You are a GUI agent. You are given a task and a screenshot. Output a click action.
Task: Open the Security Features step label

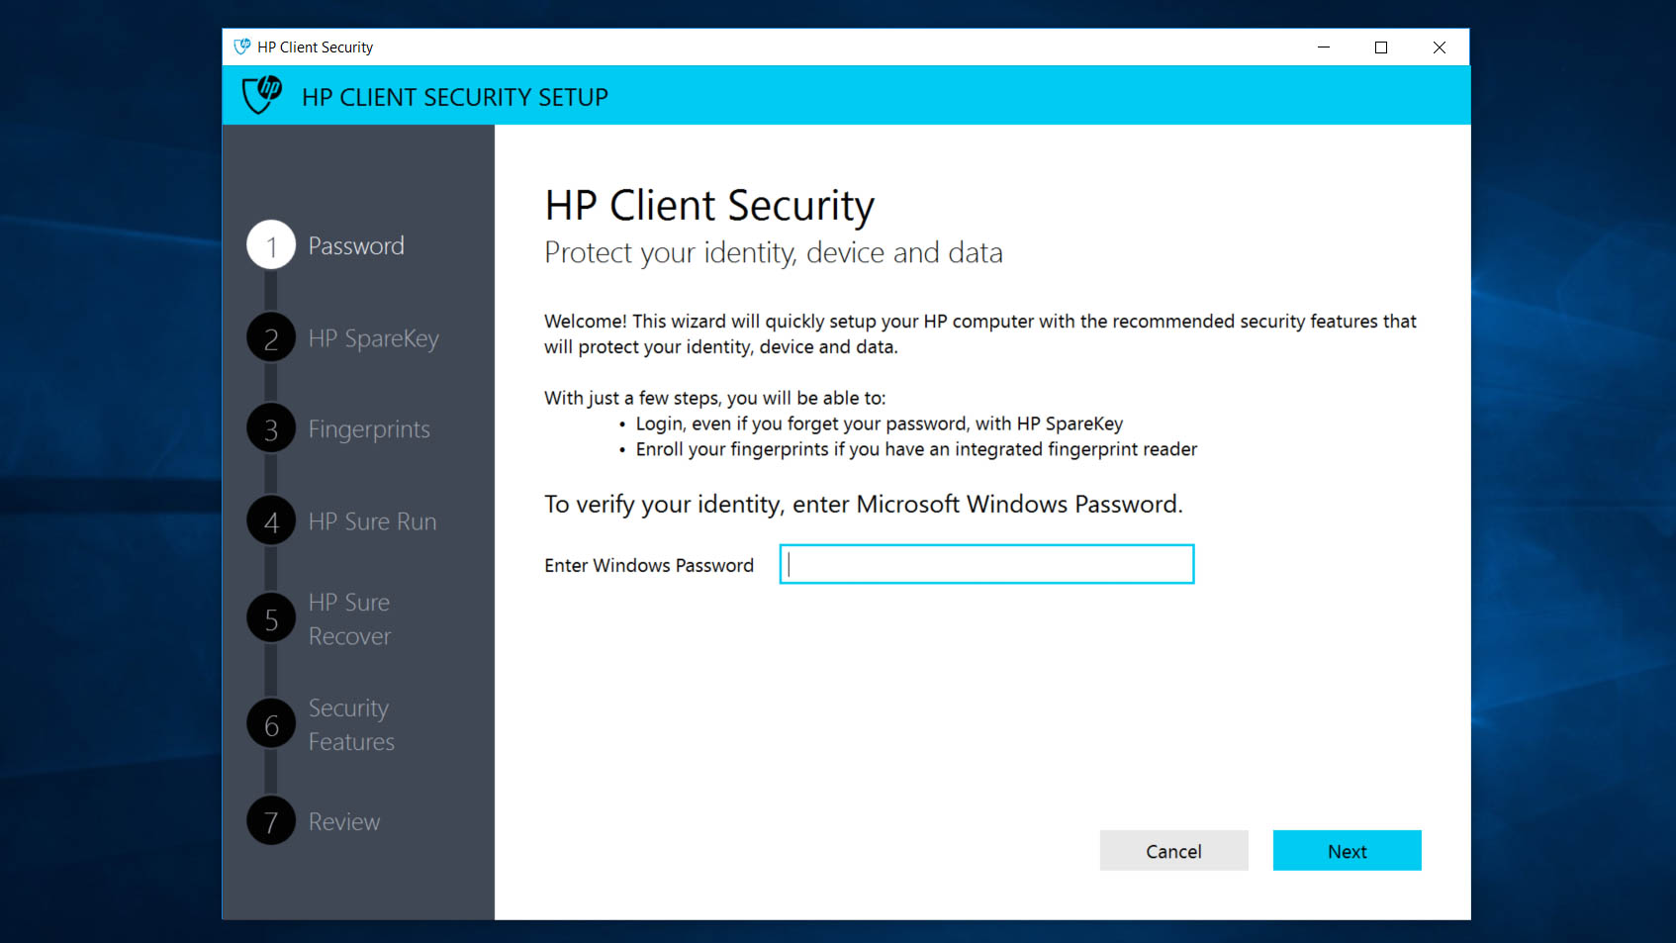(351, 725)
